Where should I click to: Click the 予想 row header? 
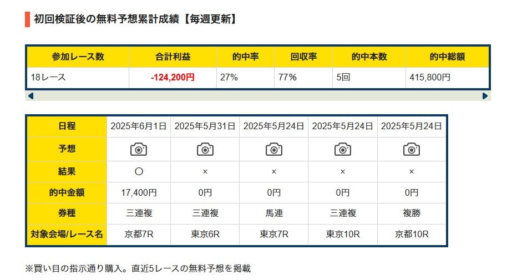click(67, 149)
